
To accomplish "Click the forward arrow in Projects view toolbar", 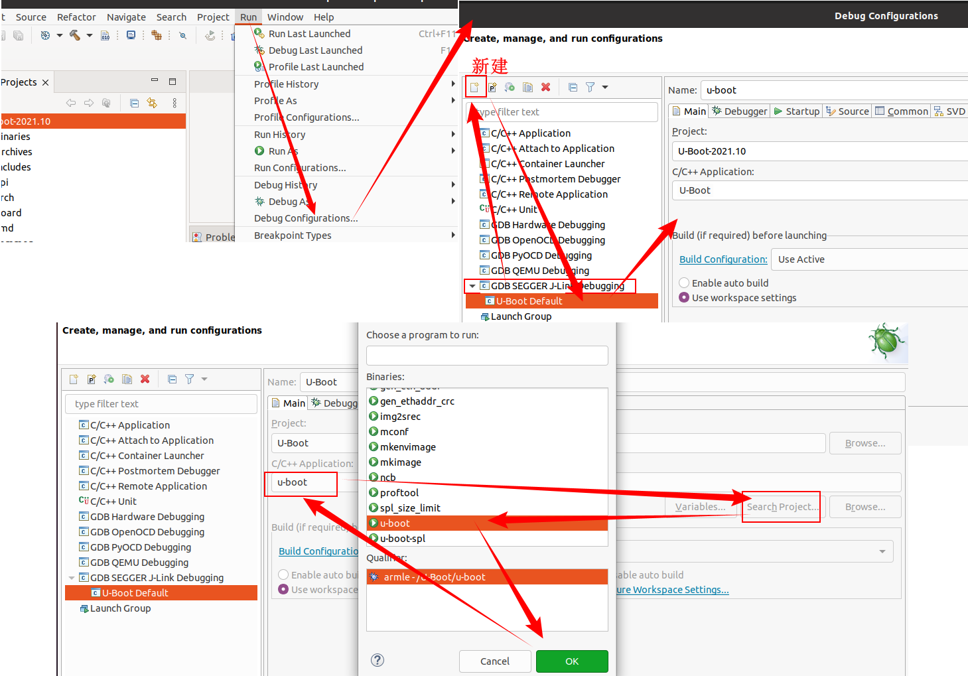I will [x=89, y=103].
